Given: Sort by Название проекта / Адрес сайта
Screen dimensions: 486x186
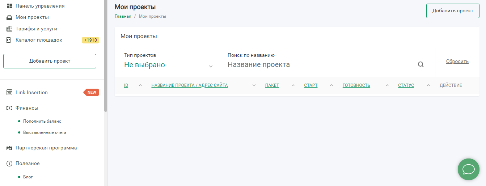Looking at the screenshot, I should [x=190, y=85].
